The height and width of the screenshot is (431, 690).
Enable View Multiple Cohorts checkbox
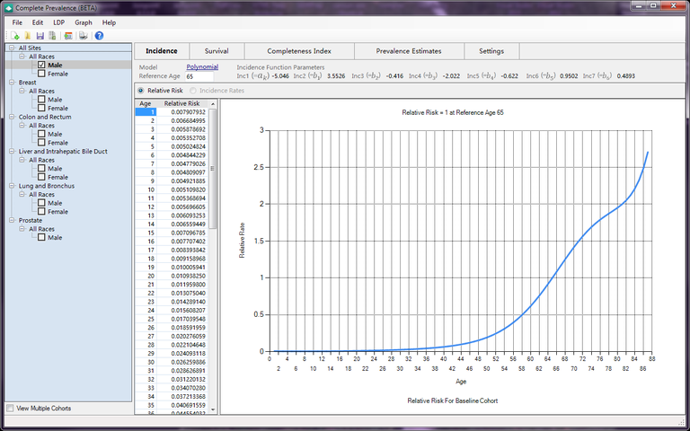(x=10, y=409)
